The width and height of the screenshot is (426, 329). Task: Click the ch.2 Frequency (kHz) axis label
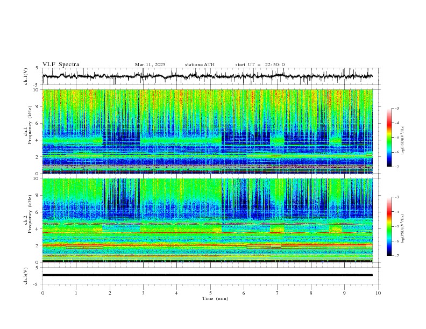[29, 214]
